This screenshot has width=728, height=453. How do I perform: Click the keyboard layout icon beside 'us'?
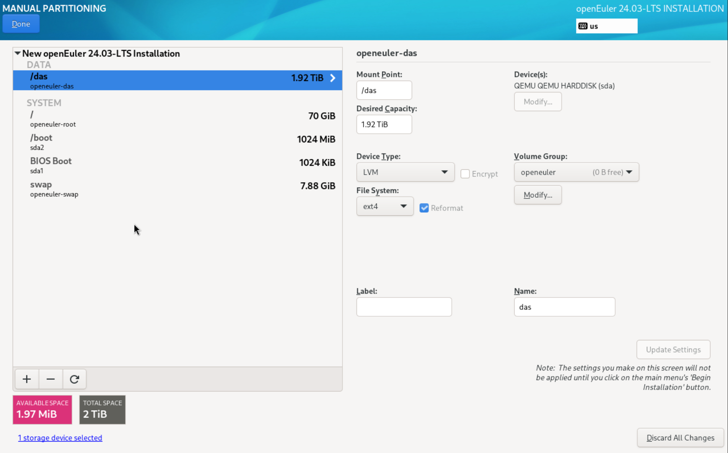tap(583, 26)
